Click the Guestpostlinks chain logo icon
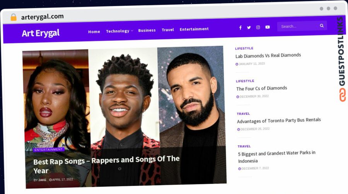 pyautogui.click(x=343, y=95)
